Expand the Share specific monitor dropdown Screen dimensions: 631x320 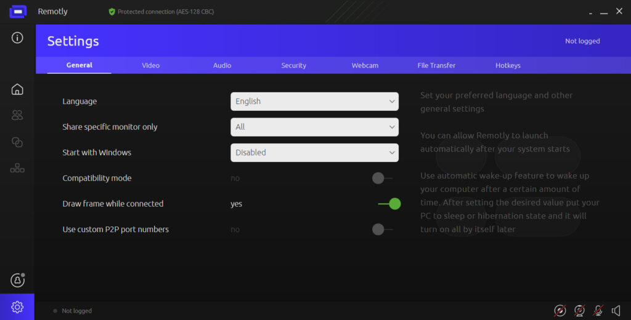point(315,127)
